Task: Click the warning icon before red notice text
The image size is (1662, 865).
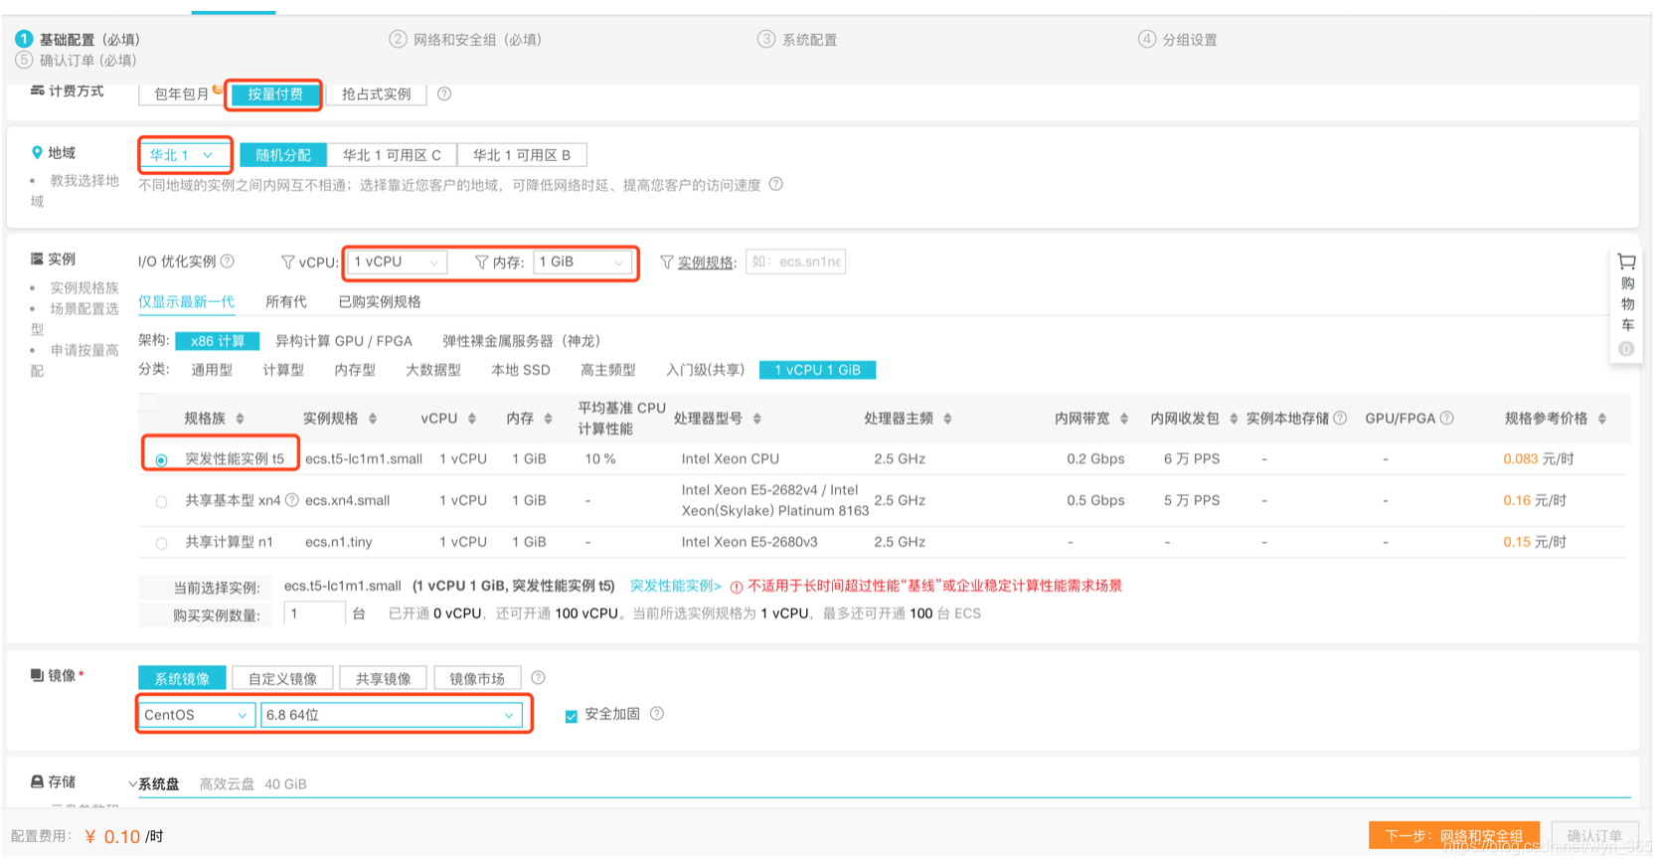Action: pyautogui.click(x=737, y=587)
